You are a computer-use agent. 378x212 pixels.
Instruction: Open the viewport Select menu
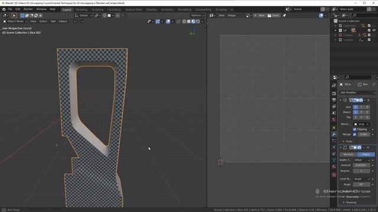[43, 21]
